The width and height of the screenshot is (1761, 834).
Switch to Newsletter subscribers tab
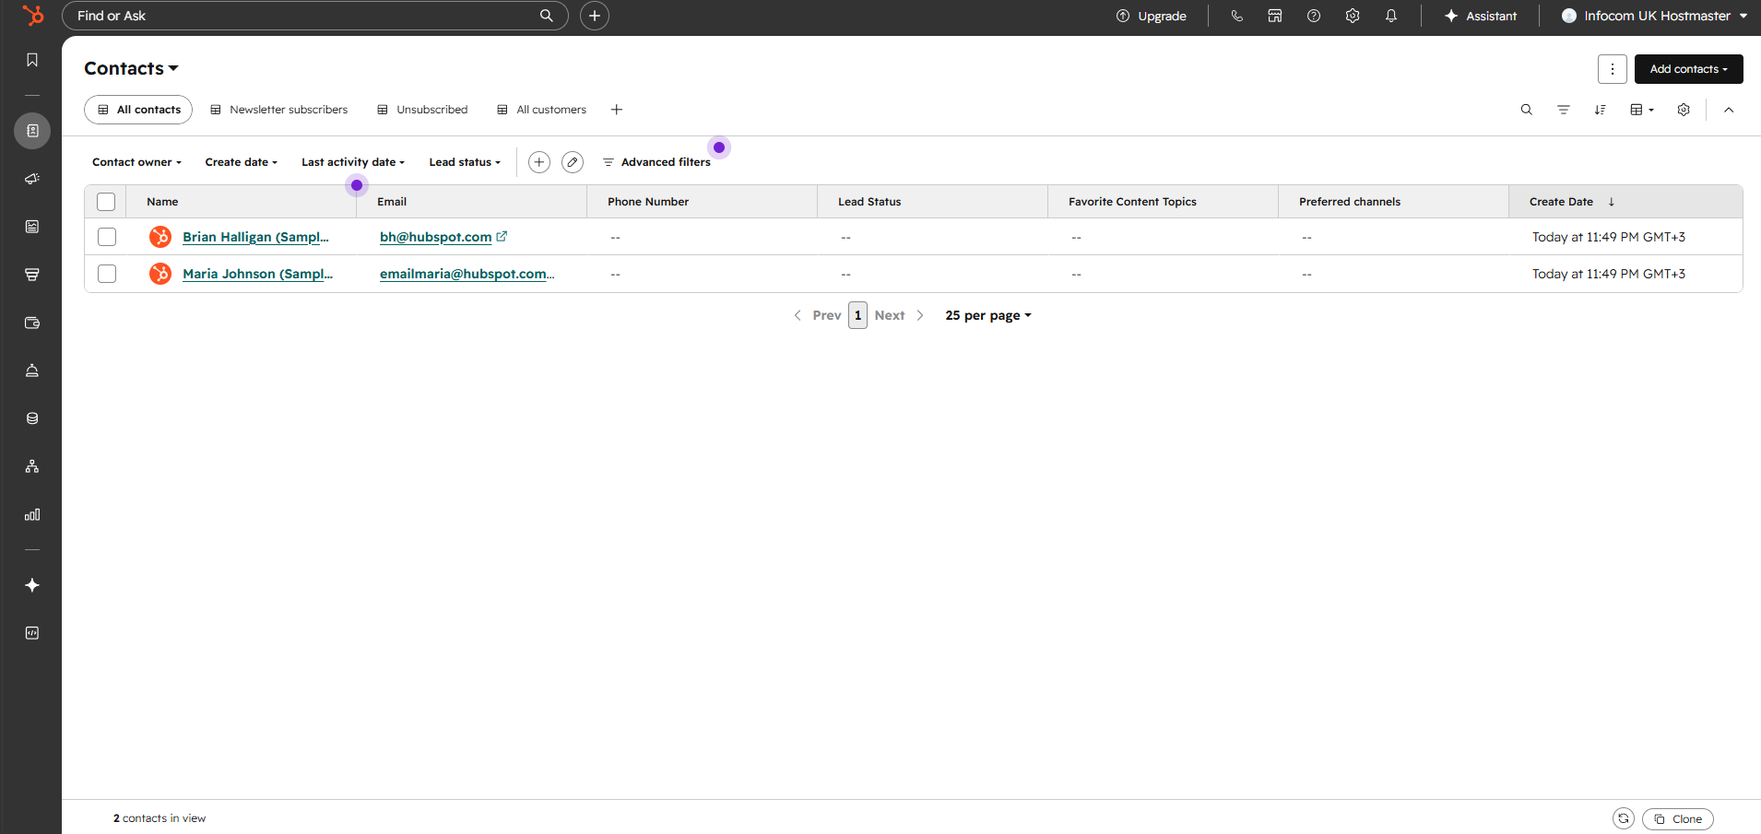click(279, 110)
